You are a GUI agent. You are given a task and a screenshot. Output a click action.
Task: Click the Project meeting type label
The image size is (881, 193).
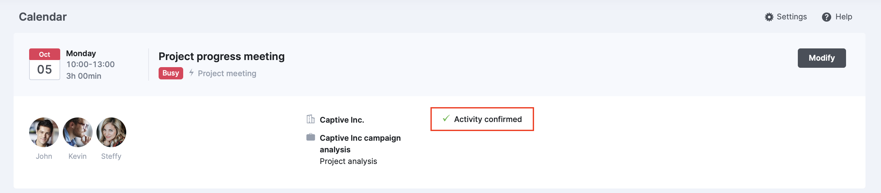227,73
